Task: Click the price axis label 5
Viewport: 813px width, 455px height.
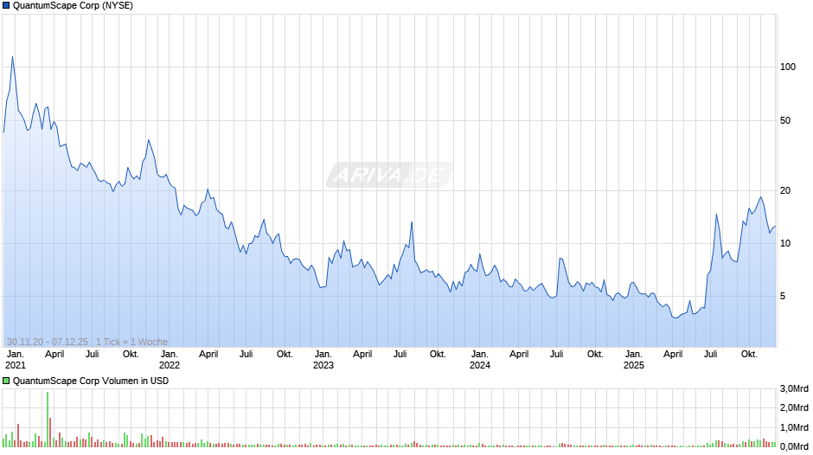Action: 783,296
